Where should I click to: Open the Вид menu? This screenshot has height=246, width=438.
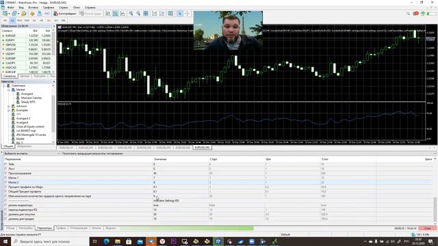pos(21,8)
